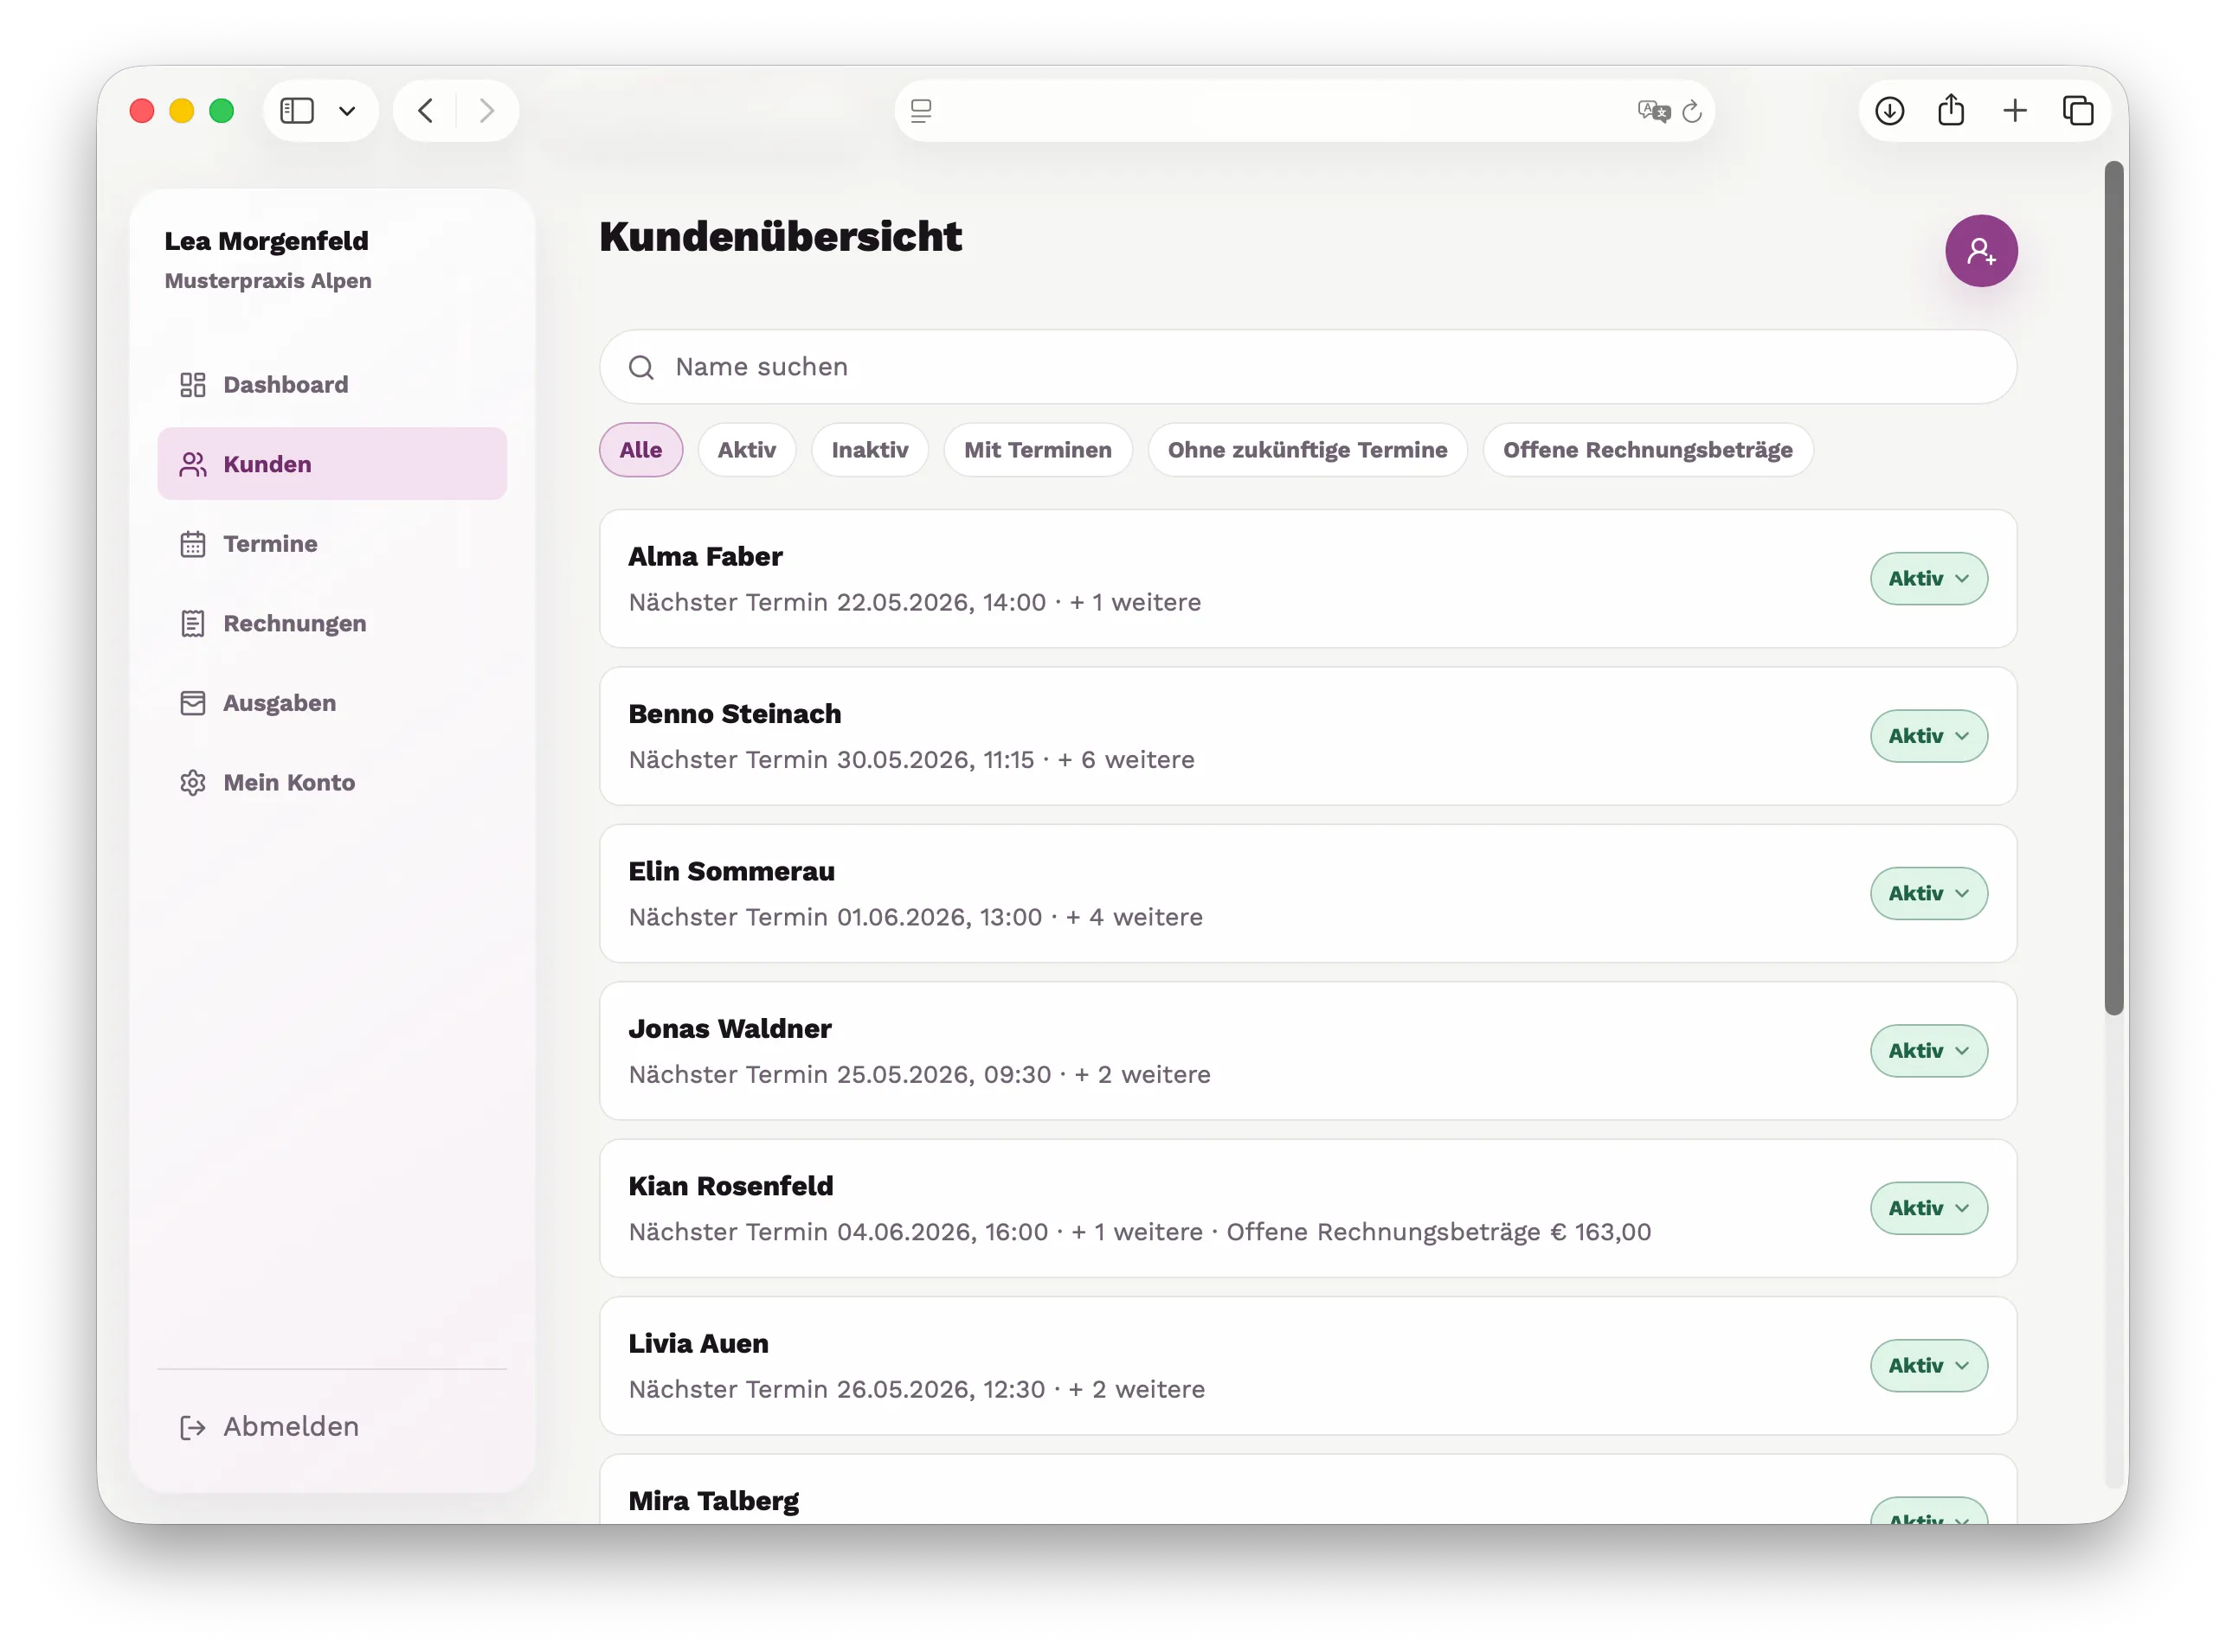Image resolution: width=2226 pixels, height=1652 pixels.
Task: Click the add new customer button
Action: (1980, 251)
